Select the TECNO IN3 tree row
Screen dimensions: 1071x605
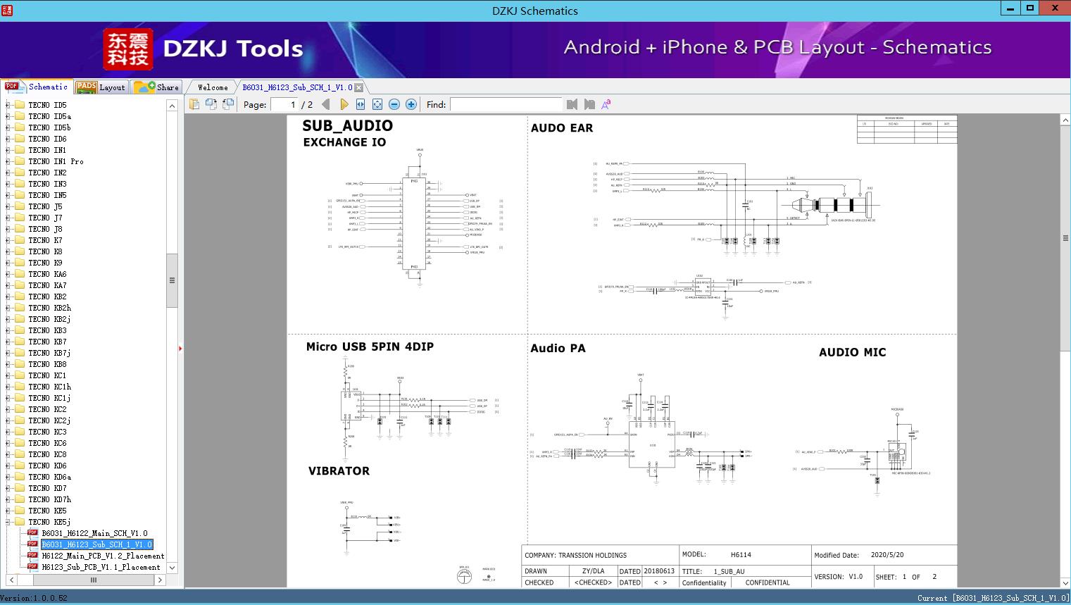point(47,184)
